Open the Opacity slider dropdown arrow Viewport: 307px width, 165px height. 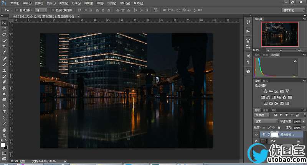point(304,121)
